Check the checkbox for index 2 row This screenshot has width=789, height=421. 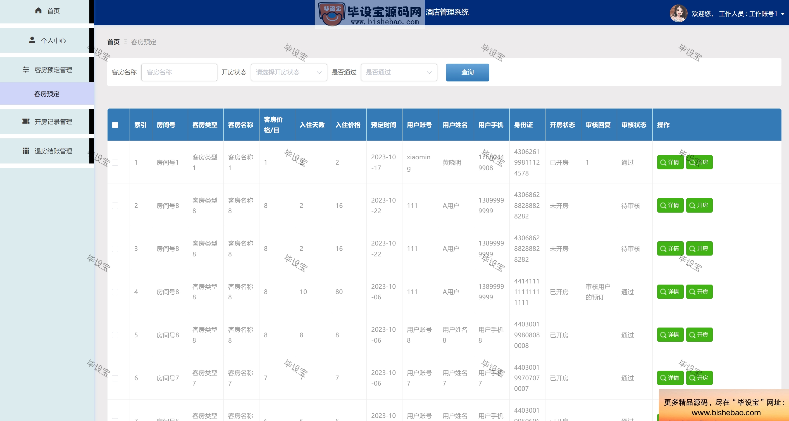click(115, 206)
